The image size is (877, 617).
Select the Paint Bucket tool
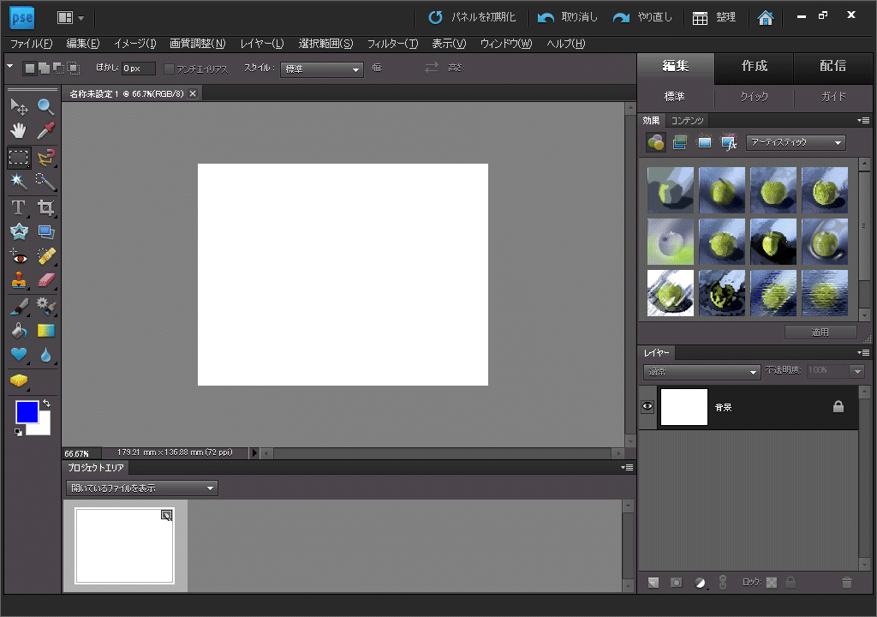18,330
